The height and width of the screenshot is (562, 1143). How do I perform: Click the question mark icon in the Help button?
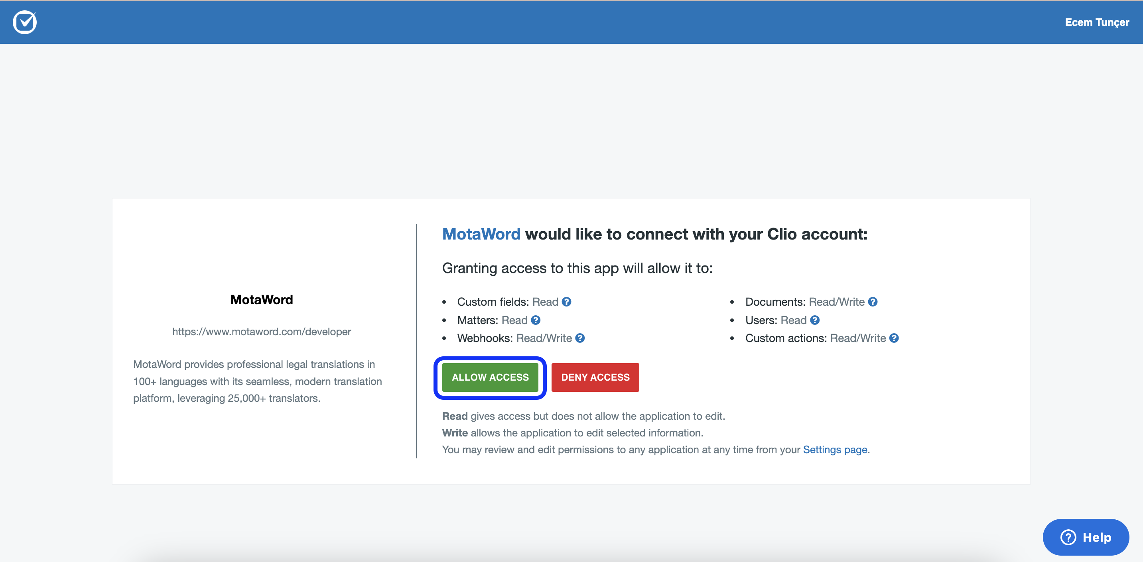coord(1068,537)
